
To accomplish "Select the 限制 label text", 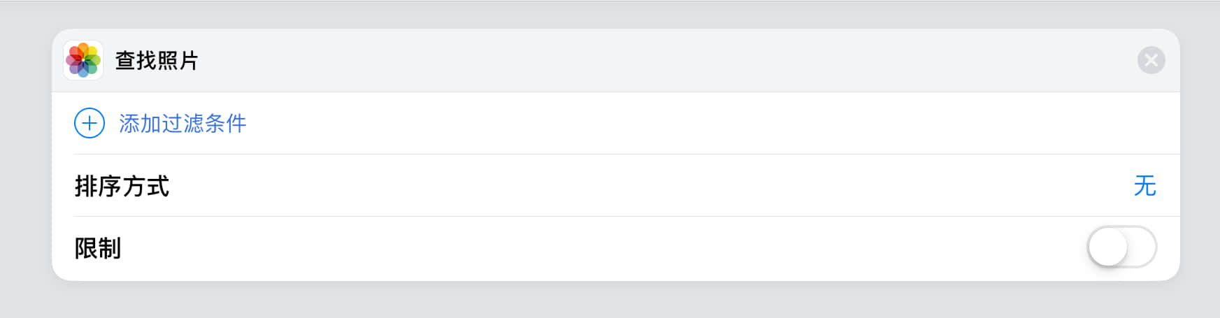I will pos(98,248).
